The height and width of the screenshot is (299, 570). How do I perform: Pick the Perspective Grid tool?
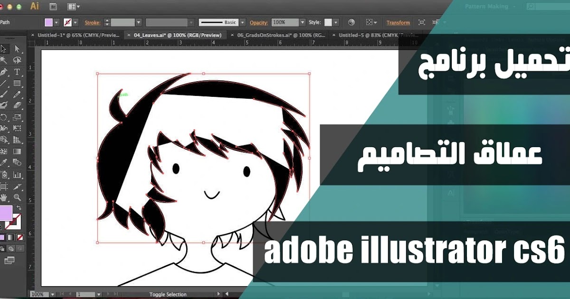[x=17, y=140]
